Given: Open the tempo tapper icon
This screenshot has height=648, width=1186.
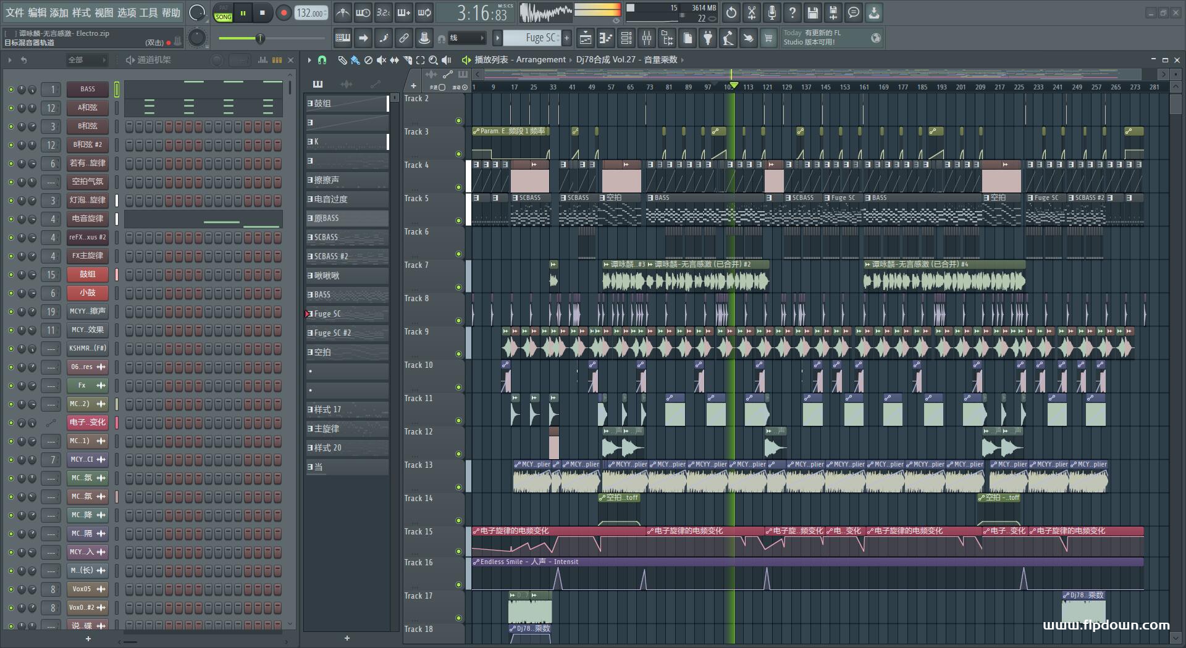Looking at the screenshot, I should point(728,38).
